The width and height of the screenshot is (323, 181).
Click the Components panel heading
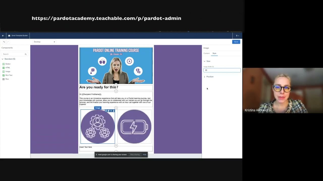tap(7, 48)
